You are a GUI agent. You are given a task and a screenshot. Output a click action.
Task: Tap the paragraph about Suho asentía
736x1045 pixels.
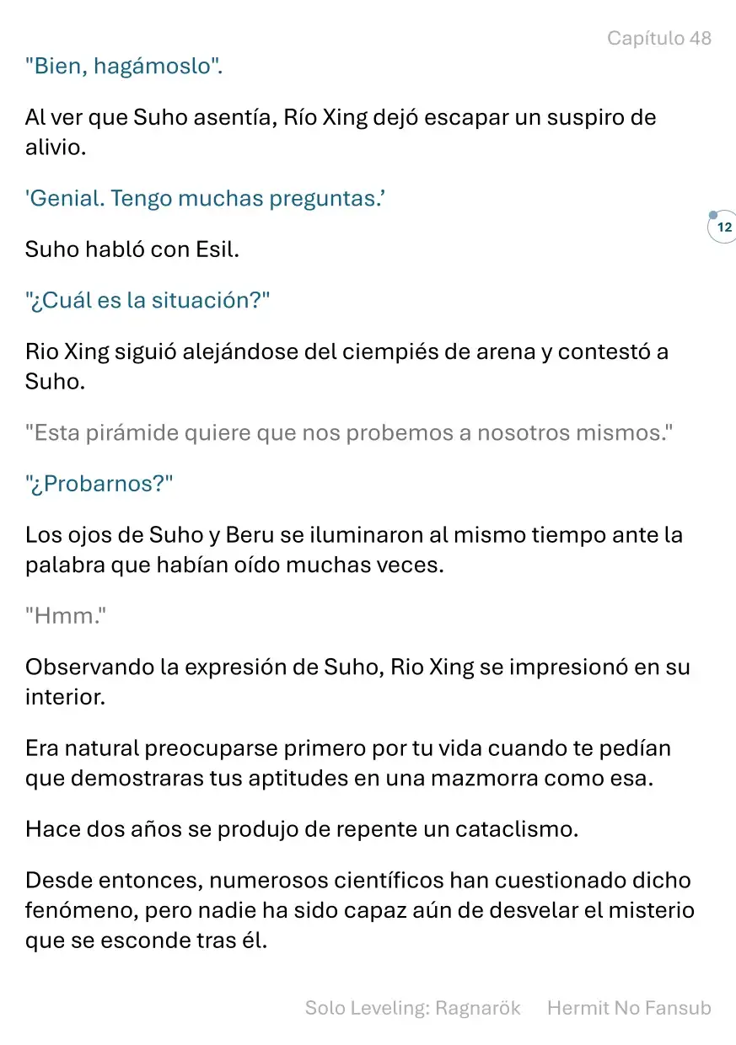[x=341, y=131]
